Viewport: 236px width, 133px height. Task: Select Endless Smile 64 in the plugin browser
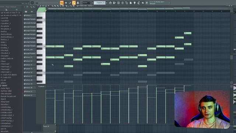7,58
